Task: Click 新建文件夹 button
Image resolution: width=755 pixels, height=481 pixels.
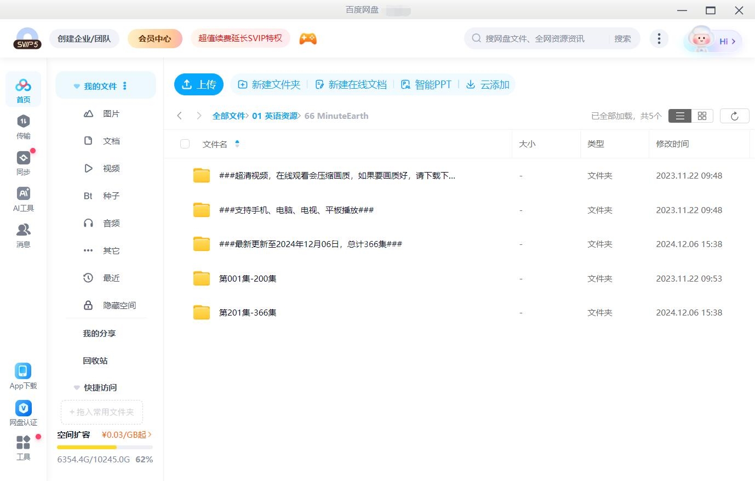Action: (x=269, y=84)
